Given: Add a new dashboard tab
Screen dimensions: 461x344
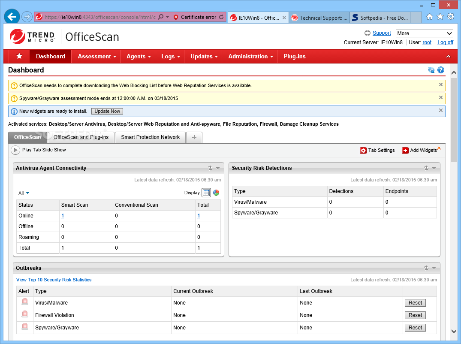Looking at the screenshot, I should coord(194,137).
